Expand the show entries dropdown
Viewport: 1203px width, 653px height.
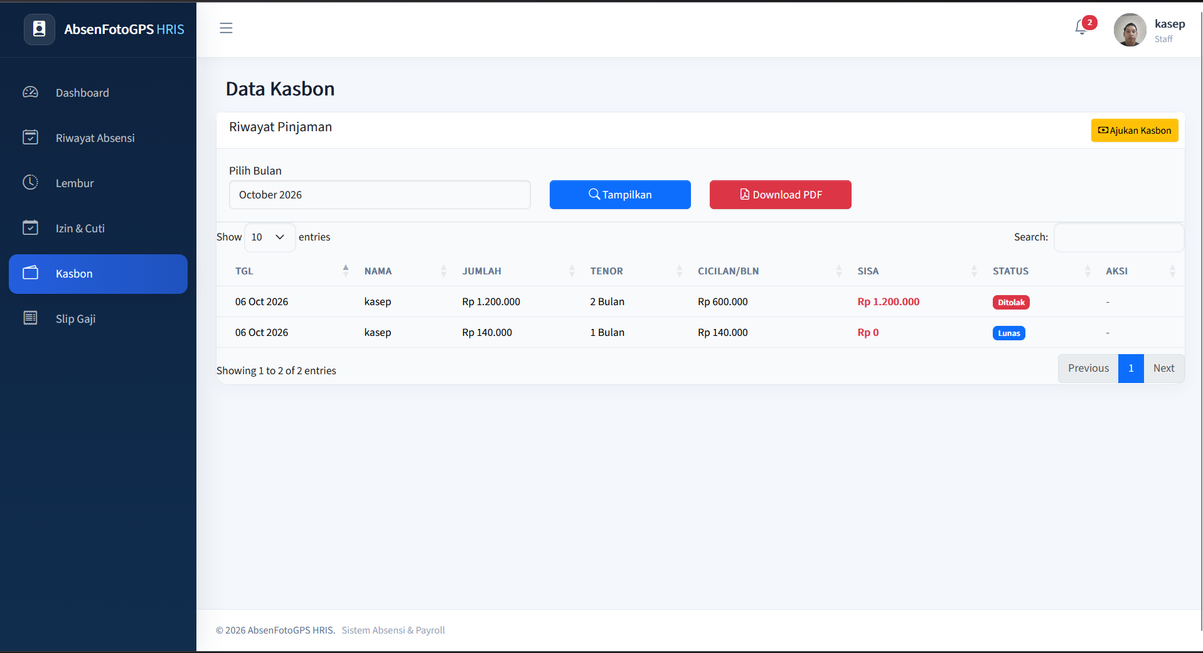pyautogui.click(x=270, y=237)
